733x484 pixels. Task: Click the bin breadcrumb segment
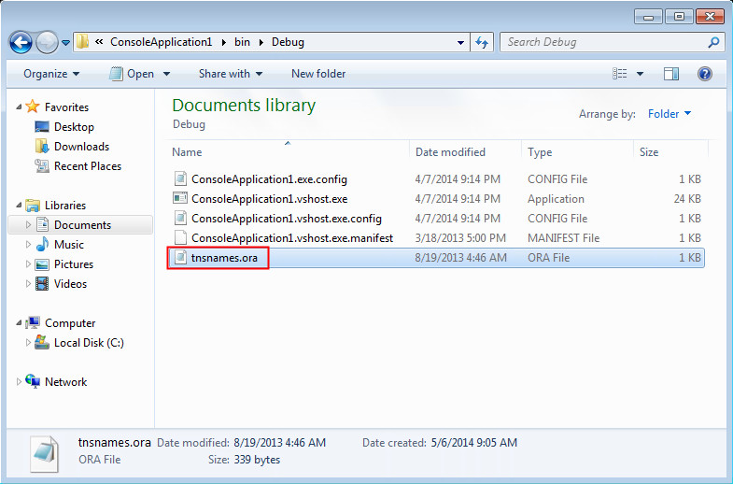click(242, 42)
